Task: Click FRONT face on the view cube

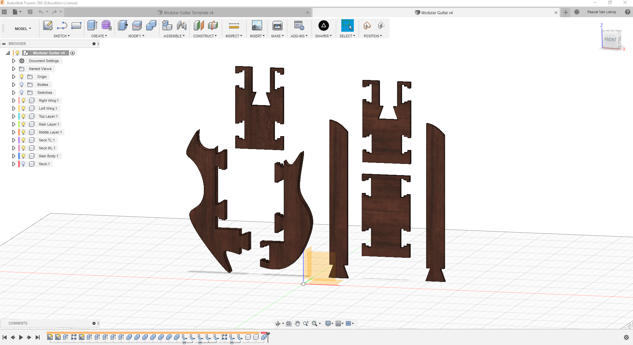Action: point(610,40)
